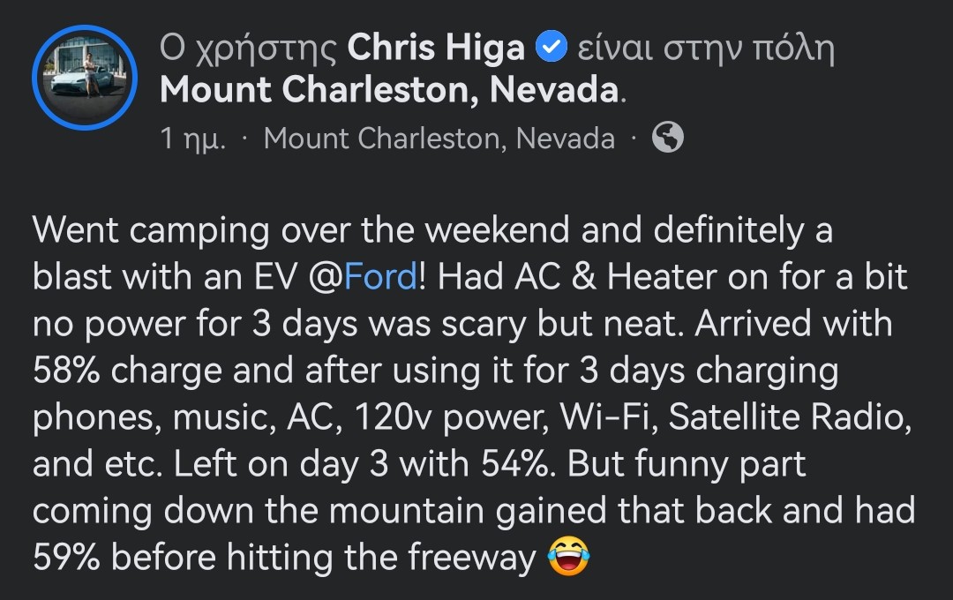Click the "1 ημ." post timestamp

(x=193, y=139)
